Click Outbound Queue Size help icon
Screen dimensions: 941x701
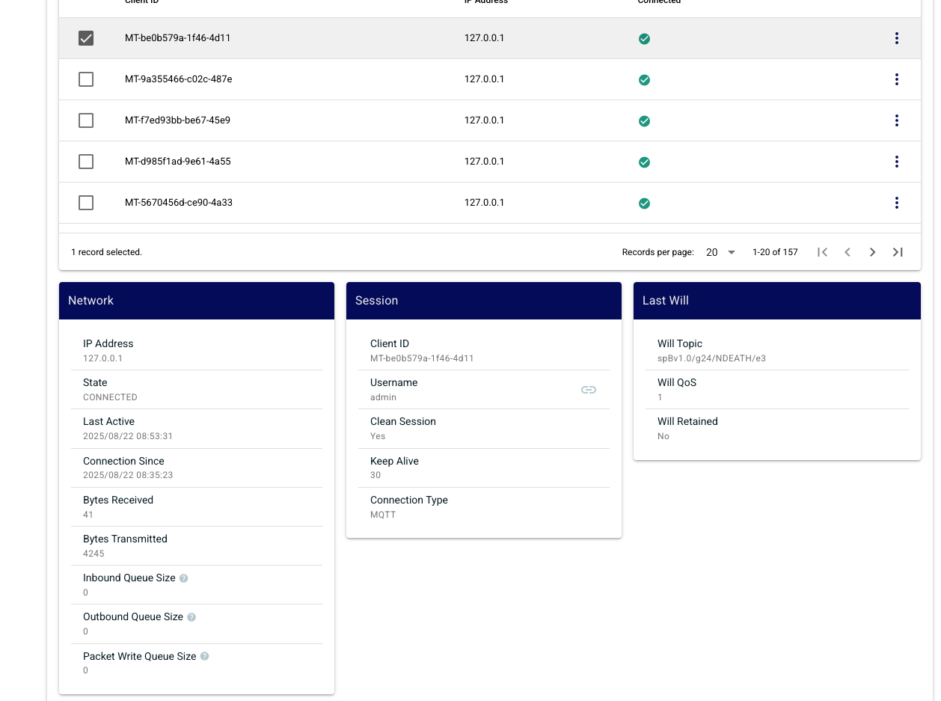[191, 617]
